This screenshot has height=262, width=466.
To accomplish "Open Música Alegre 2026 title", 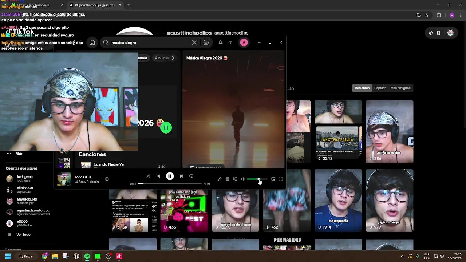I will [x=207, y=58].
